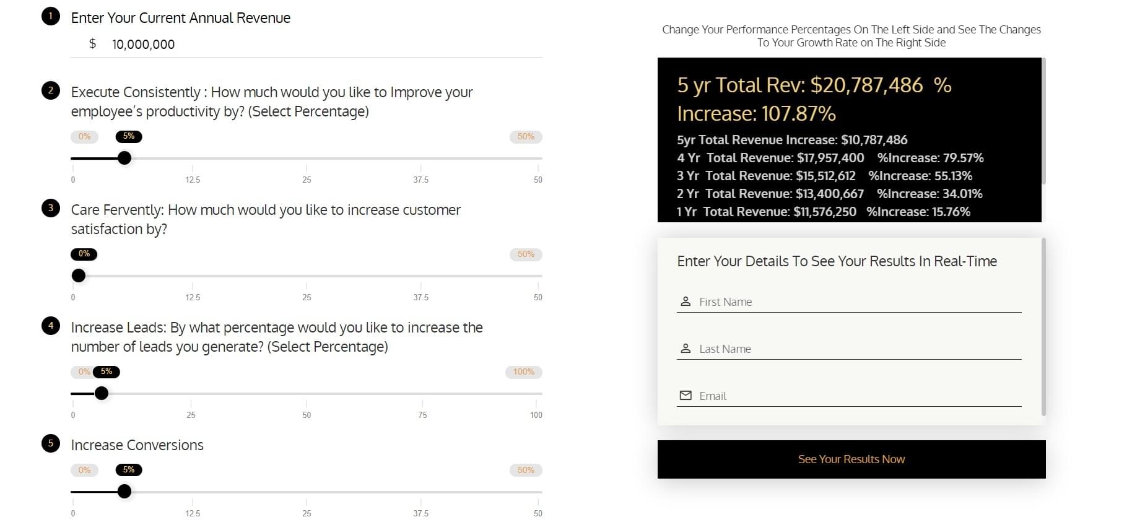Click the details form scrollbar

tap(1044, 327)
